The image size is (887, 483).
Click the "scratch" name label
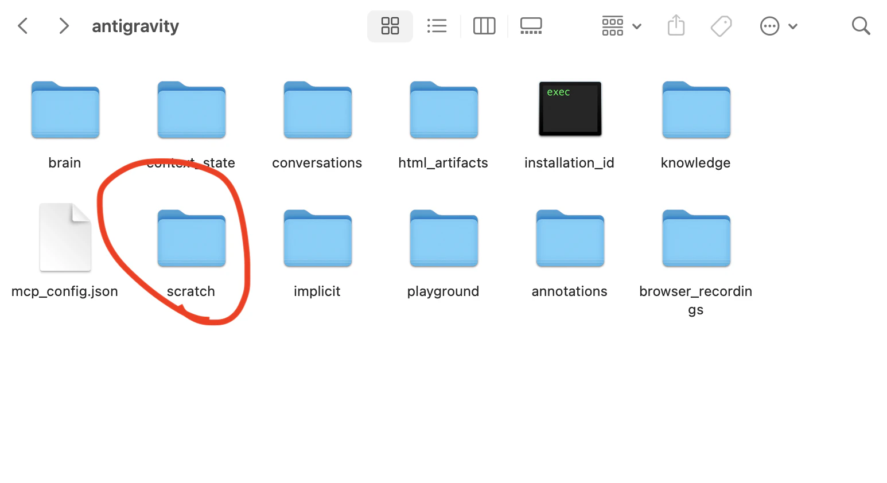(x=191, y=291)
